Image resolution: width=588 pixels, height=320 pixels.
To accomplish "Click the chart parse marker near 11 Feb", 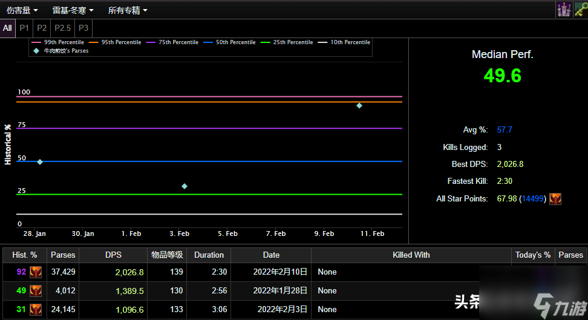I will point(359,106).
